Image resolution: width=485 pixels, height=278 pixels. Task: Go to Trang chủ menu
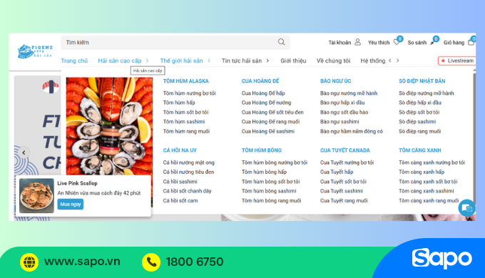coord(74,61)
